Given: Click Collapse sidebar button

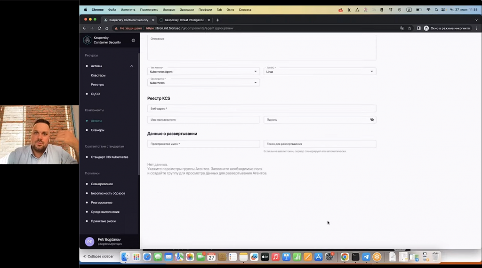Looking at the screenshot, I should (x=98, y=256).
